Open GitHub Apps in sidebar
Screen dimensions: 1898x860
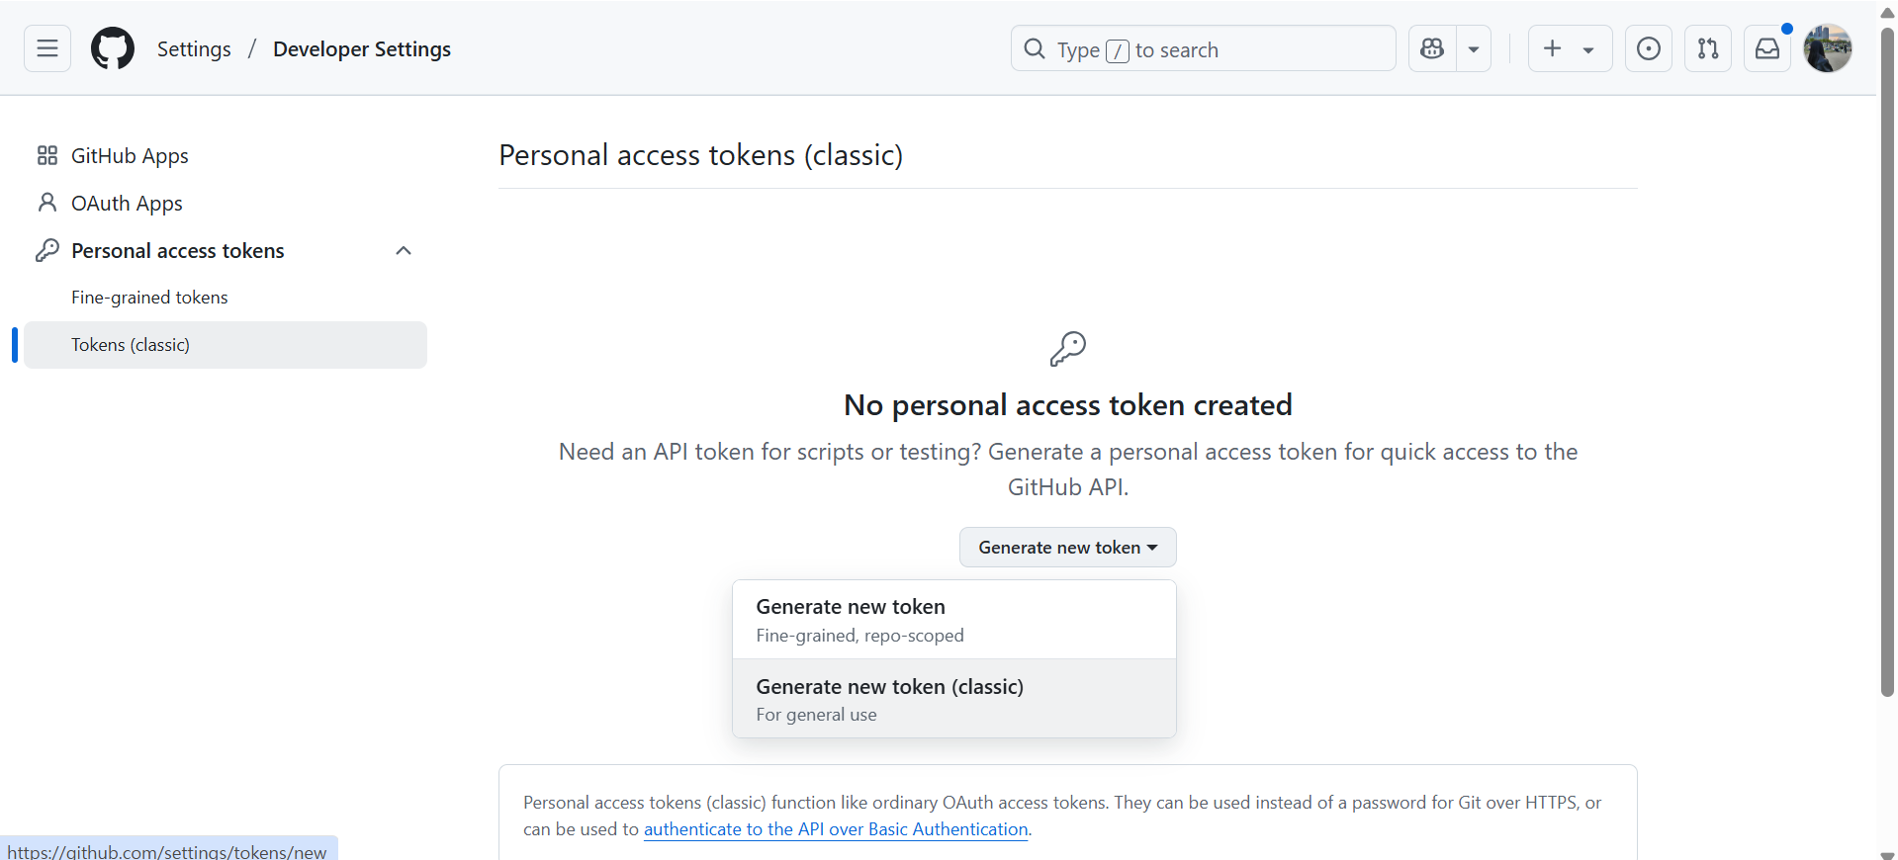pyautogui.click(x=130, y=156)
